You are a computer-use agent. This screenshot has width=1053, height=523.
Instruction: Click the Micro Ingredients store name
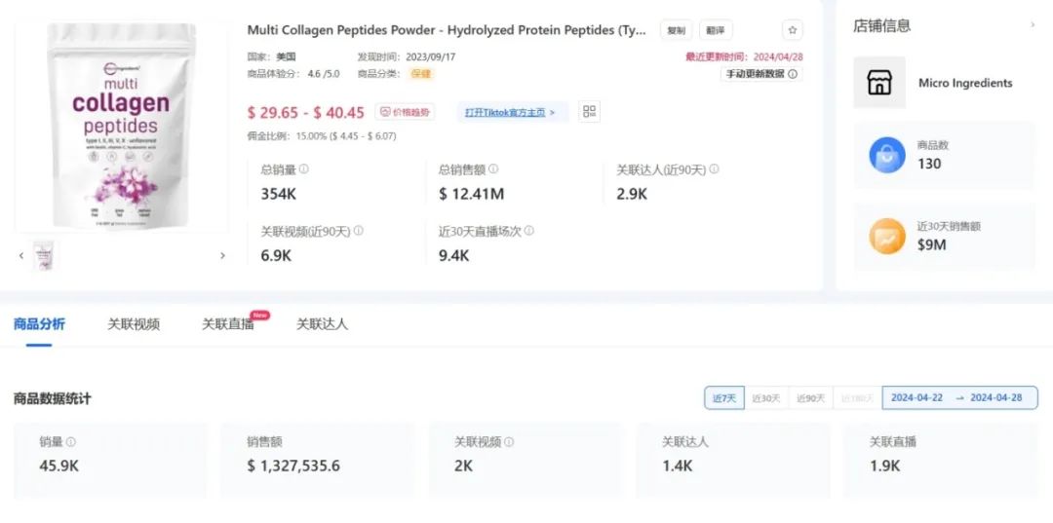click(x=965, y=83)
